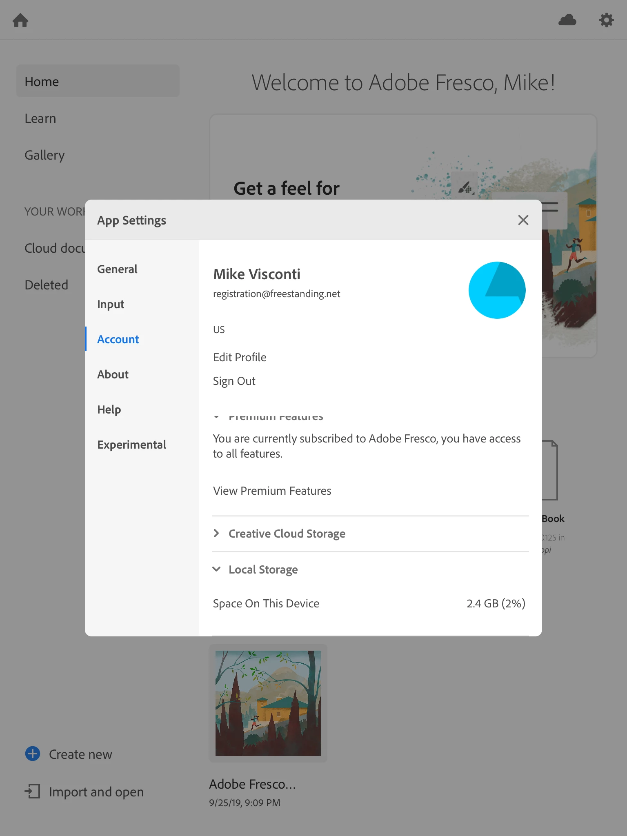This screenshot has height=836, width=627.
Task: Select the General settings tab
Action: click(x=117, y=269)
